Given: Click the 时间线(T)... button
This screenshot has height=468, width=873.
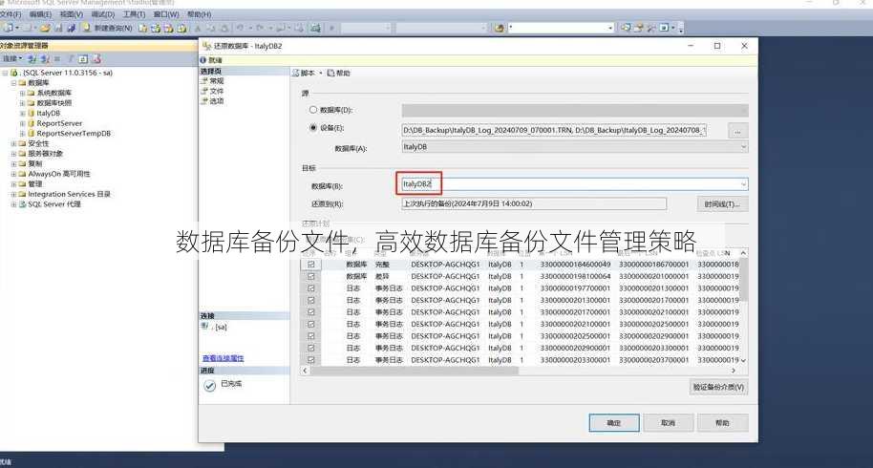Looking at the screenshot, I should 722,204.
